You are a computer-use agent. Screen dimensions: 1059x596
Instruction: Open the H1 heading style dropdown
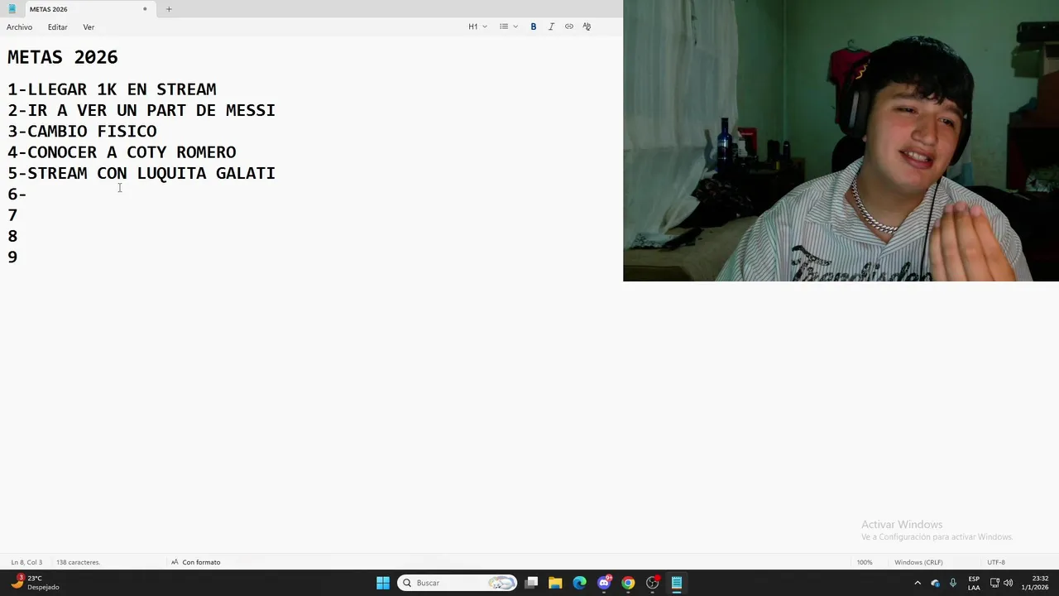[477, 26]
